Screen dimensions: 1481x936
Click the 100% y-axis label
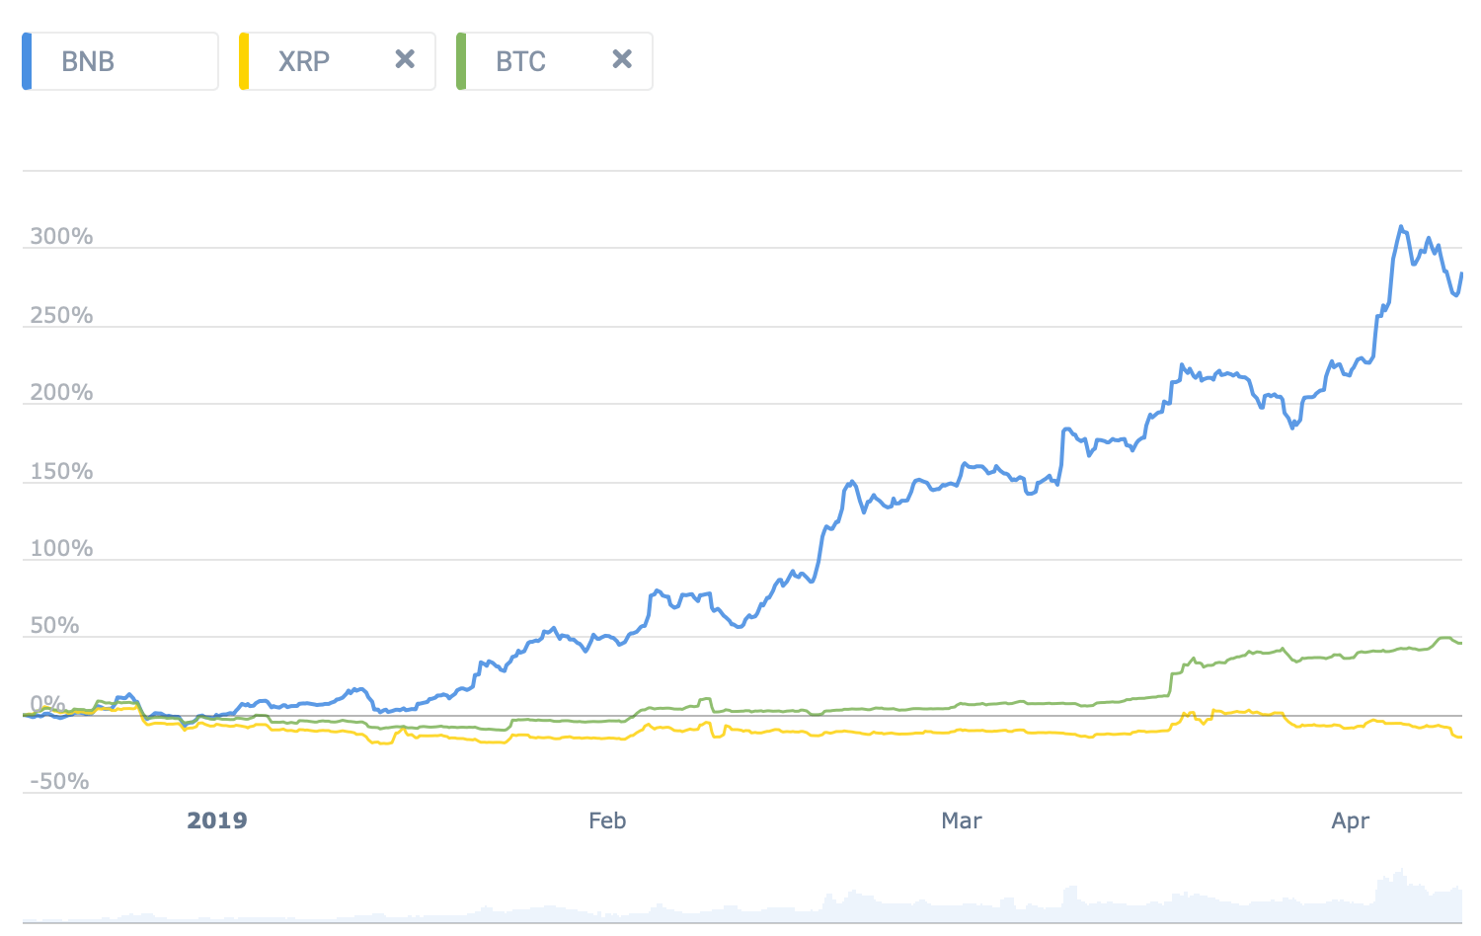(61, 548)
